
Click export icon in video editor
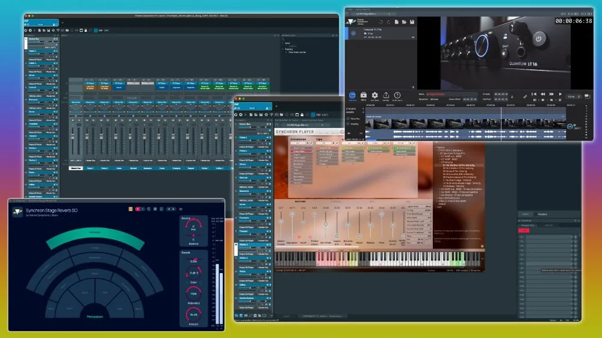386,96
